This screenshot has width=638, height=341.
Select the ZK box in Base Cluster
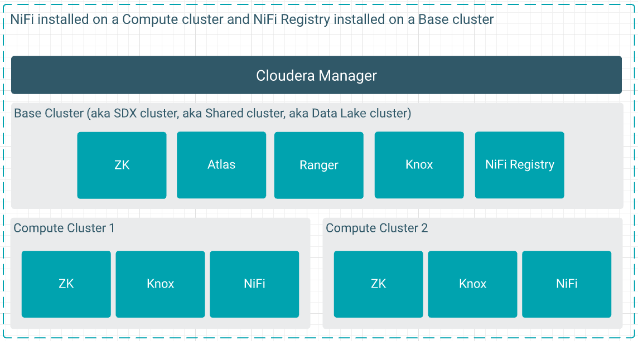(122, 165)
